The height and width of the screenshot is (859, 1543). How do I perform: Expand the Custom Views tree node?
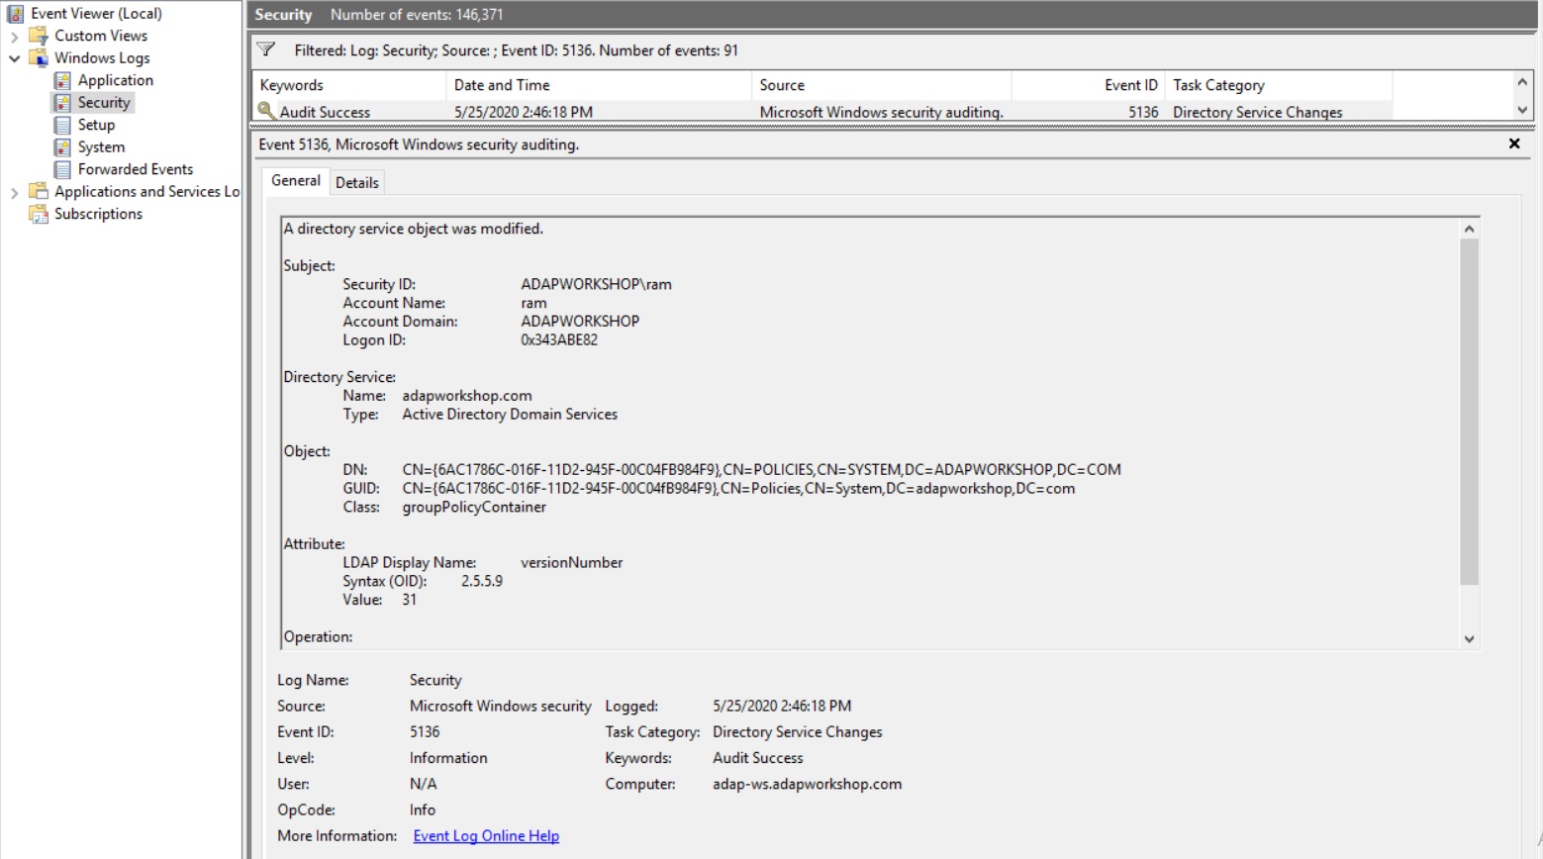point(14,37)
